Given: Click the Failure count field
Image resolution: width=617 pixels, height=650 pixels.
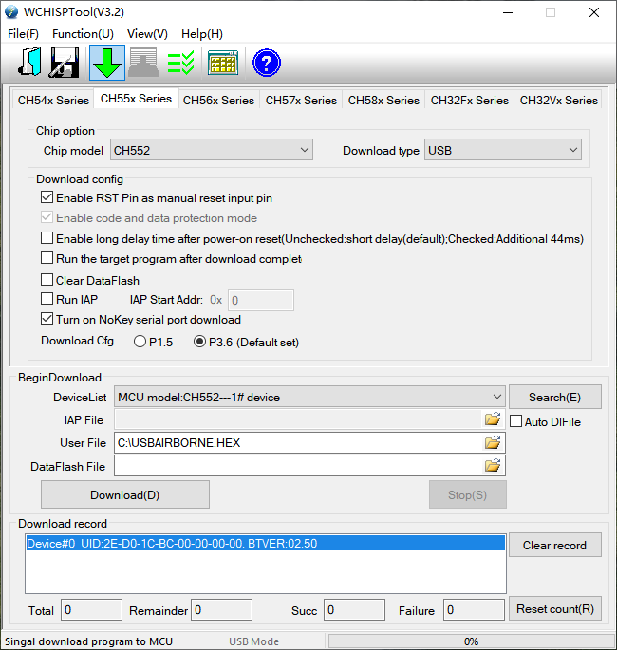Looking at the screenshot, I should (474, 609).
